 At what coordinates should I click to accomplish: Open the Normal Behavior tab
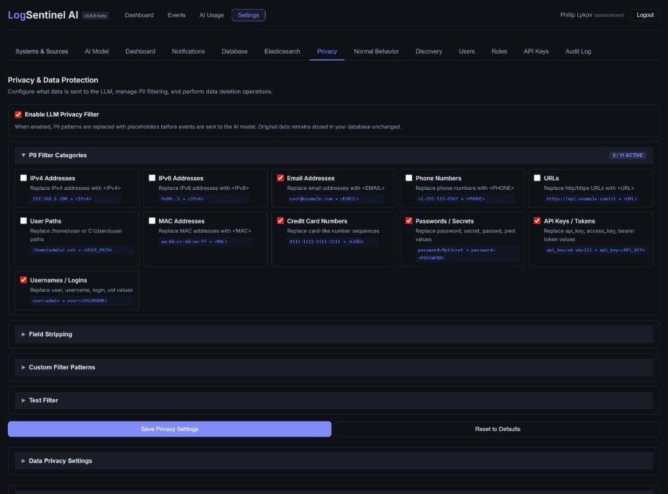pyautogui.click(x=376, y=51)
